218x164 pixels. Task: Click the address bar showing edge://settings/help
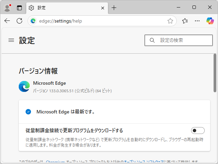pyautogui.click(x=102, y=21)
